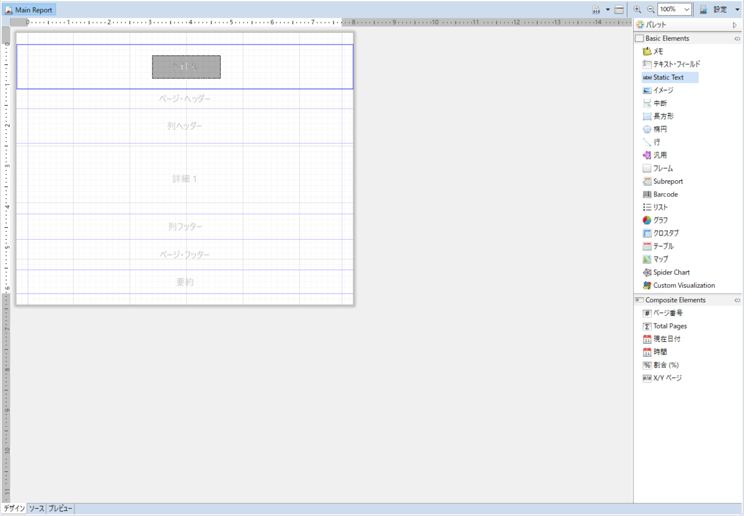This screenshot has height=516, width=744.
Task: Switch to the ソース tab
Action: 37,509
